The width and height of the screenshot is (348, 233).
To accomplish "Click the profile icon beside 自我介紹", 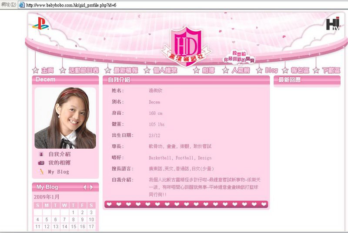I will click(41, 154).
